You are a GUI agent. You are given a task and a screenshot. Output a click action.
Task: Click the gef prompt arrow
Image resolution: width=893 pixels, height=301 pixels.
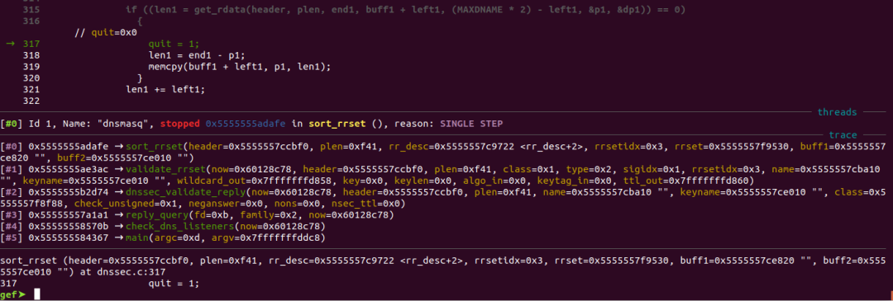pyautogui.click(x=22, y=294)
